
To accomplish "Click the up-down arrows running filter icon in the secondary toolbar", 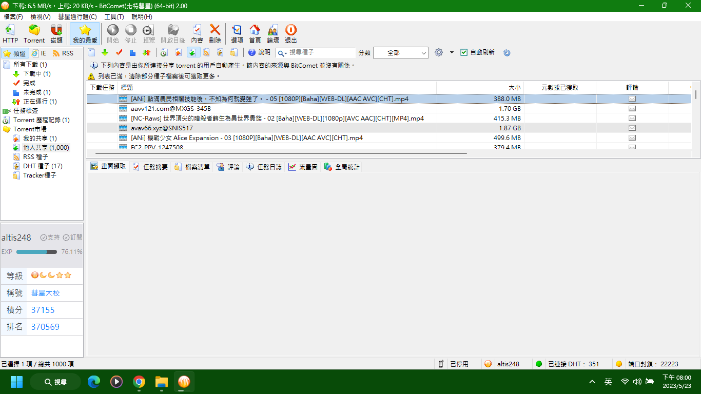I will (x=147, y=52).
